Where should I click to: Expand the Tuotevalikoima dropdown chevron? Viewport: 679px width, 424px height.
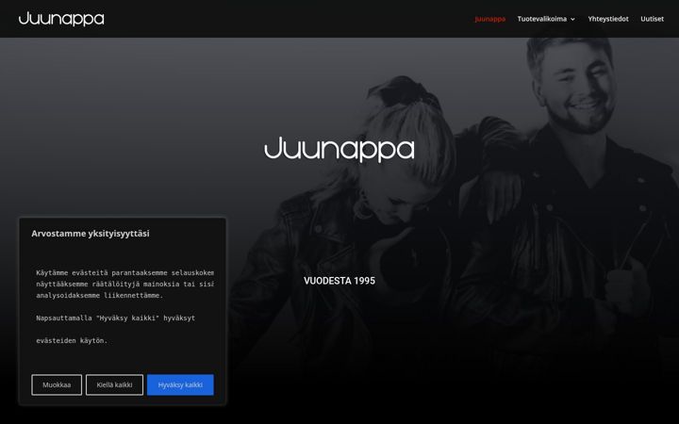click(x=572, y=20)
